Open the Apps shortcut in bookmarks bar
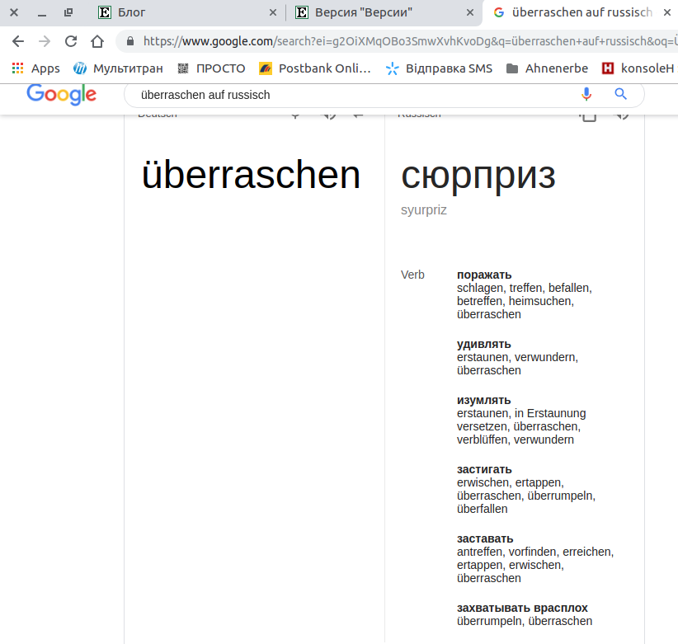Image resolution: width=678 pixels, height=644 pixels. click(x=36, y=68)
